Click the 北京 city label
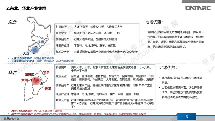215x121 pixels. (46, 72)
